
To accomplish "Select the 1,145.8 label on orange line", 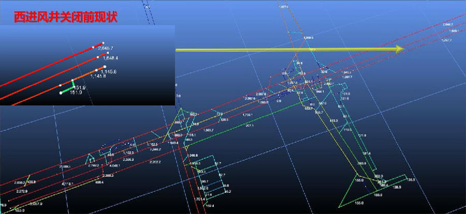I will tap(98, 76).
